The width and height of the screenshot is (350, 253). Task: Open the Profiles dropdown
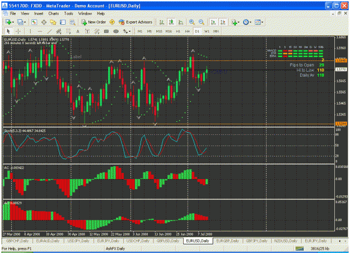pos(22,22)
